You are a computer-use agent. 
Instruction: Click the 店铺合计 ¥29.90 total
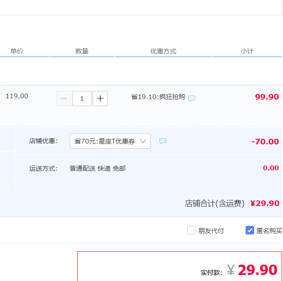click(x=264, y=203)
